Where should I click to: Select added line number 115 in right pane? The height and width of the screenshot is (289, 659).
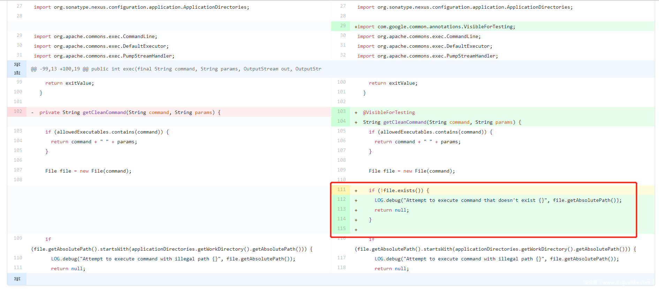341,229
